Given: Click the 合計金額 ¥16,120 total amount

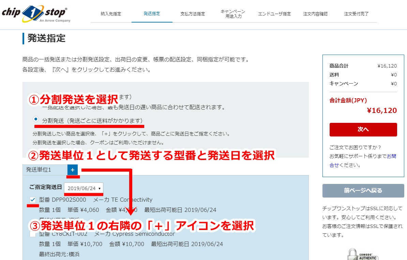Looking at the screenshot, I should (382, 111).
